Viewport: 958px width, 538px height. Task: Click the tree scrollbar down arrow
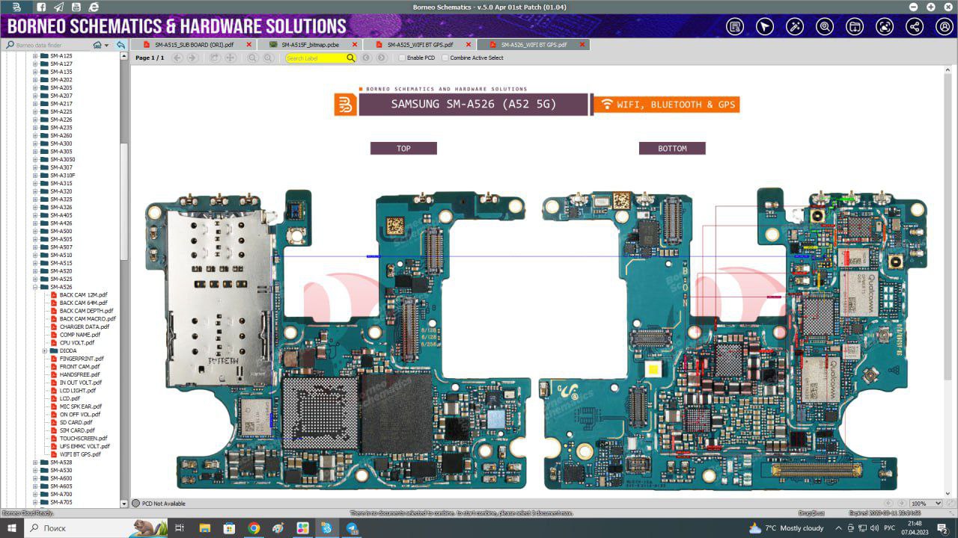point(124,504)
